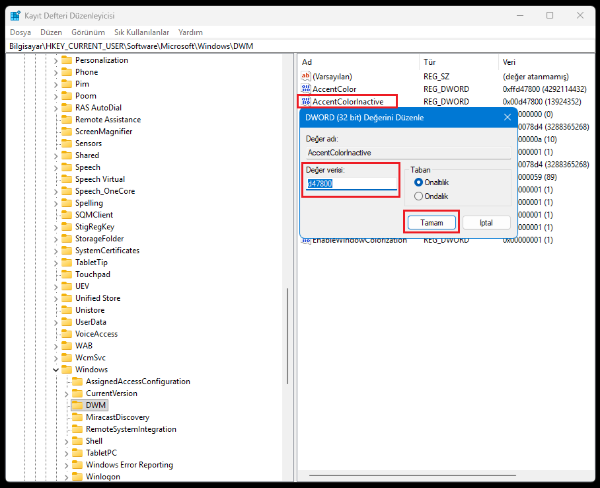Select the StorageFolder folder icon
Image resolution: width=600 pixels, height=488 pixels.
[67, 239]
